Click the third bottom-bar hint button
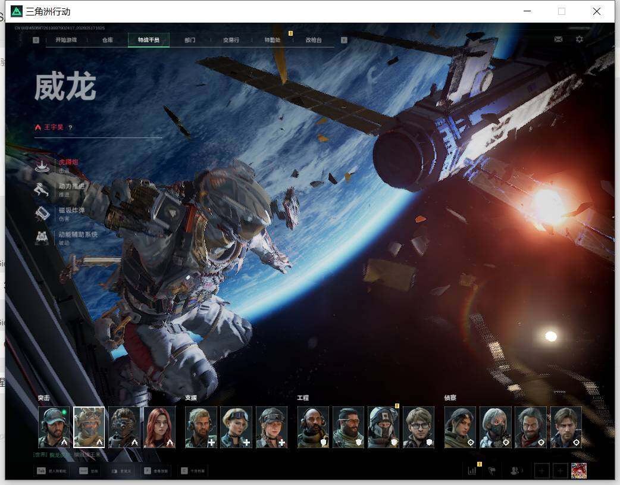The image size is (620, 485). point(121,471)
